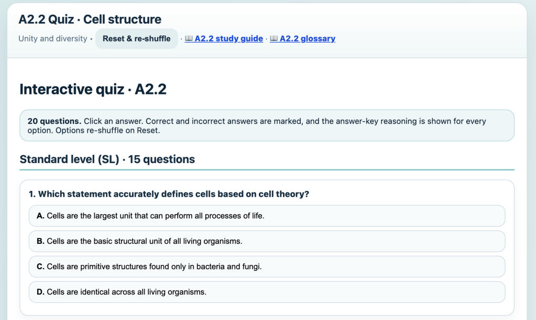536x320 pixels.
Task: Click the 'A2.2 Quiz · Cell structure' page title
Action: 90,19
